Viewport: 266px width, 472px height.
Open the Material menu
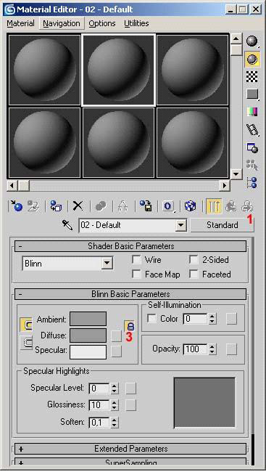21,23
